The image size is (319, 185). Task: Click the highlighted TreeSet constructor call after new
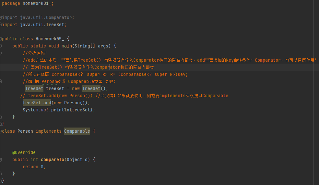pyautogui.click(x=91, y=88)
